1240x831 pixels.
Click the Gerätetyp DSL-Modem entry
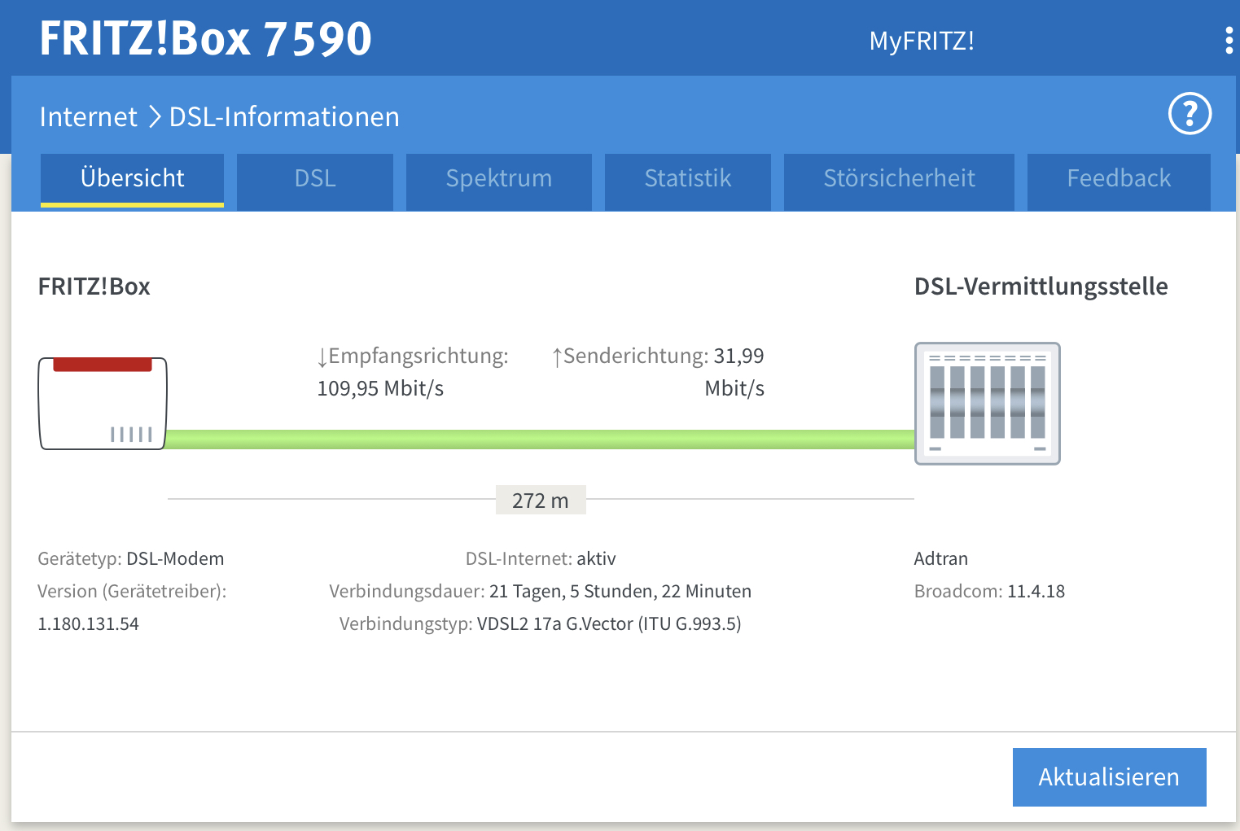tap(131, 559)
